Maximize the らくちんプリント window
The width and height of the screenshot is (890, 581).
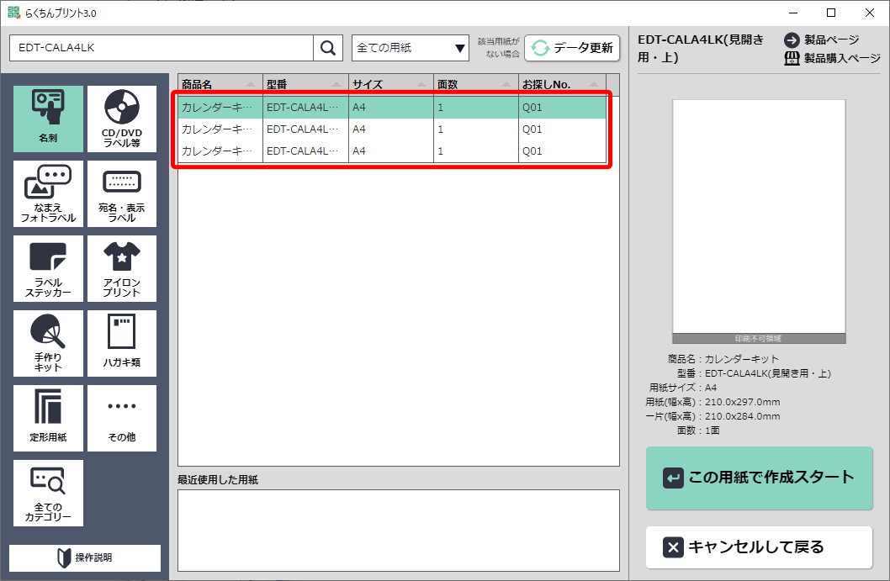pos(831,13)
